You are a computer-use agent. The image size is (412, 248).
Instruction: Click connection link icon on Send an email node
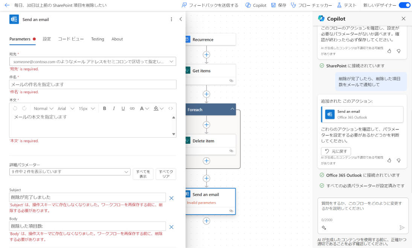tap(231, 211)
